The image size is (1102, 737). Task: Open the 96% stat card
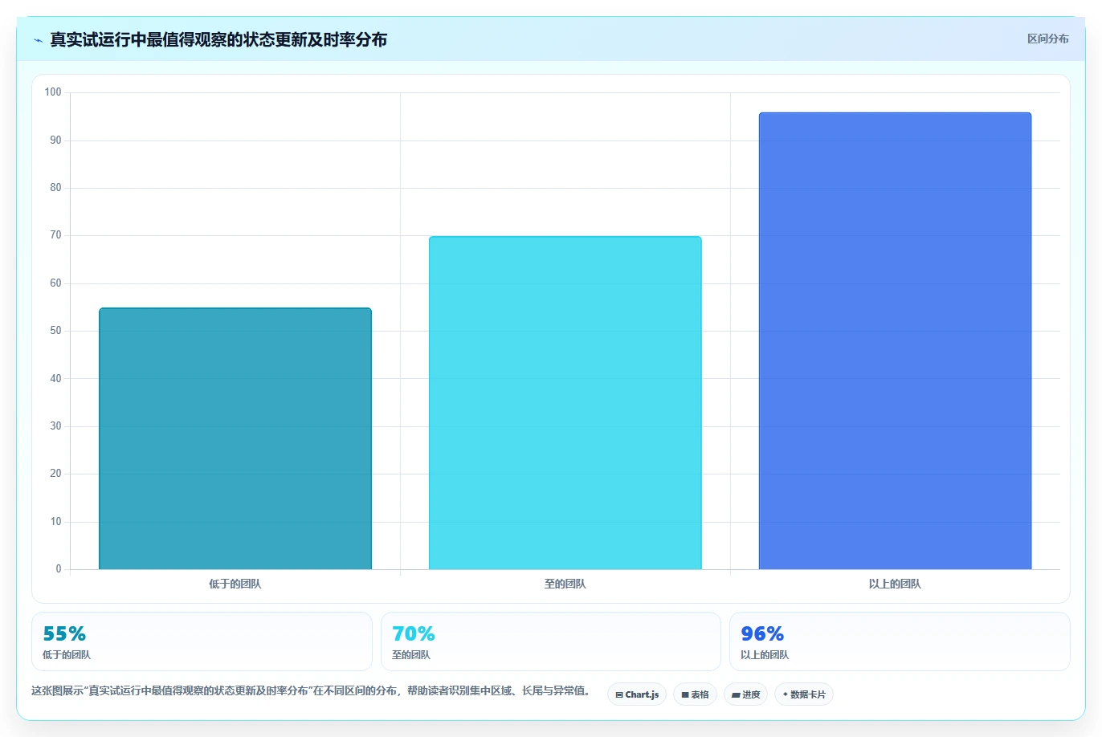(900, 641)
